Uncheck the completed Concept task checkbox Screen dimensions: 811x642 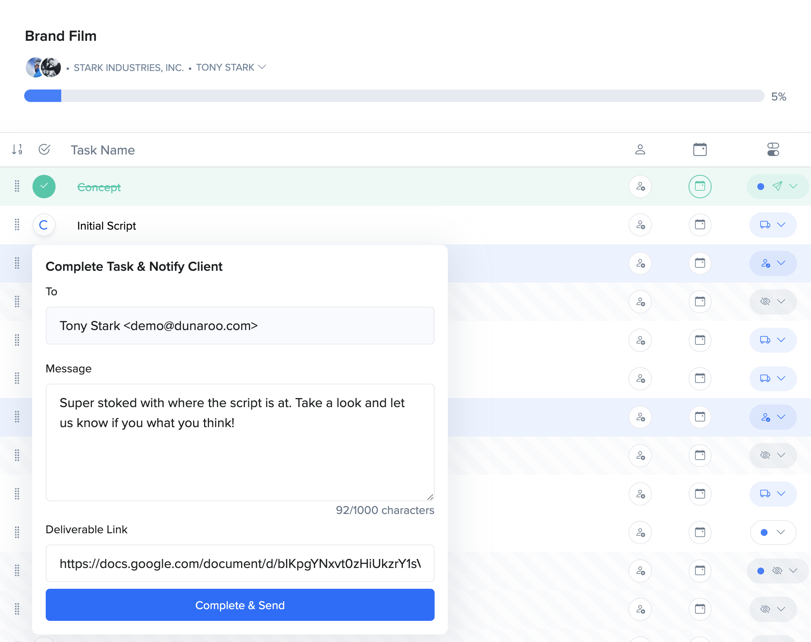44,187
